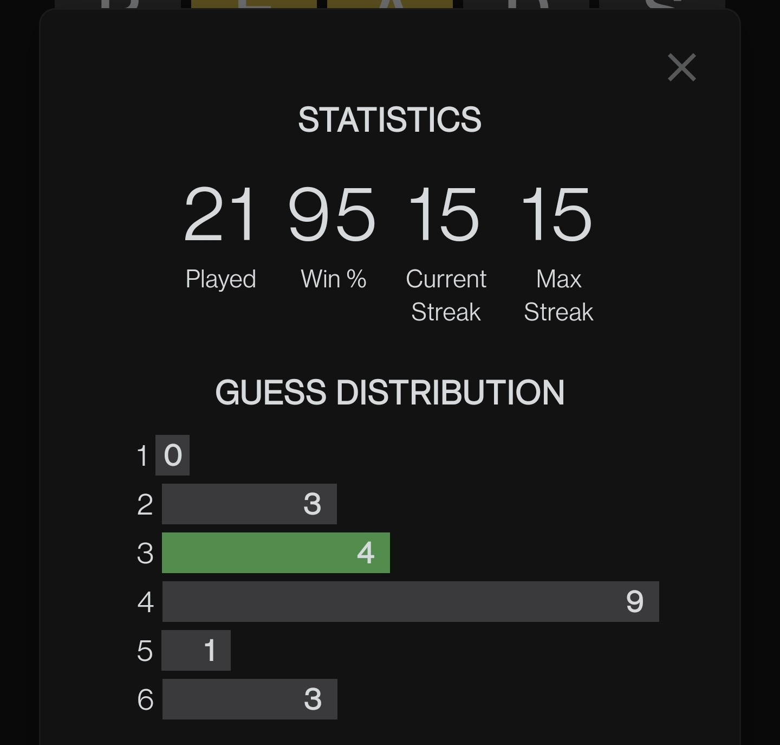Click the STATISTICS heading
The width and height of the screenshot is (780, 745).
click(x=389, y=119)
